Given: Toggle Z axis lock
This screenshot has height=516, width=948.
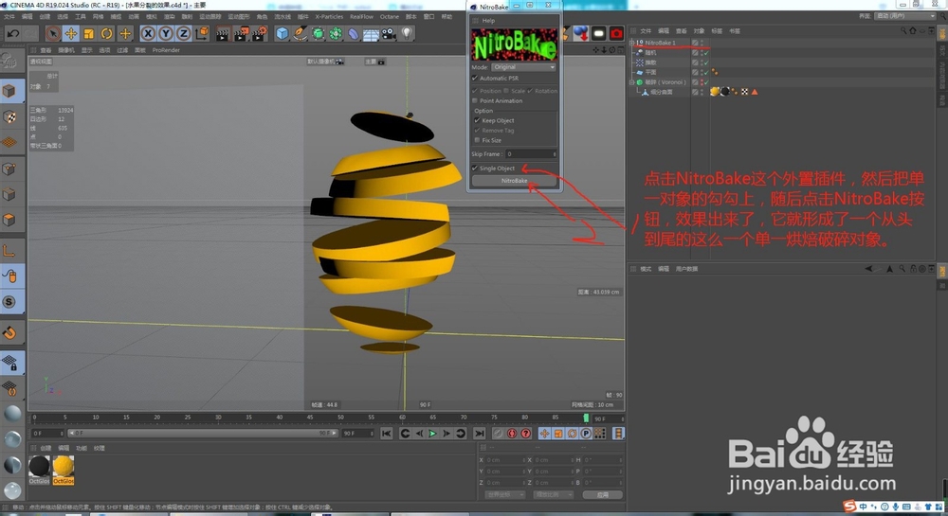Looking at the screenshot, I should click(183, 34).
